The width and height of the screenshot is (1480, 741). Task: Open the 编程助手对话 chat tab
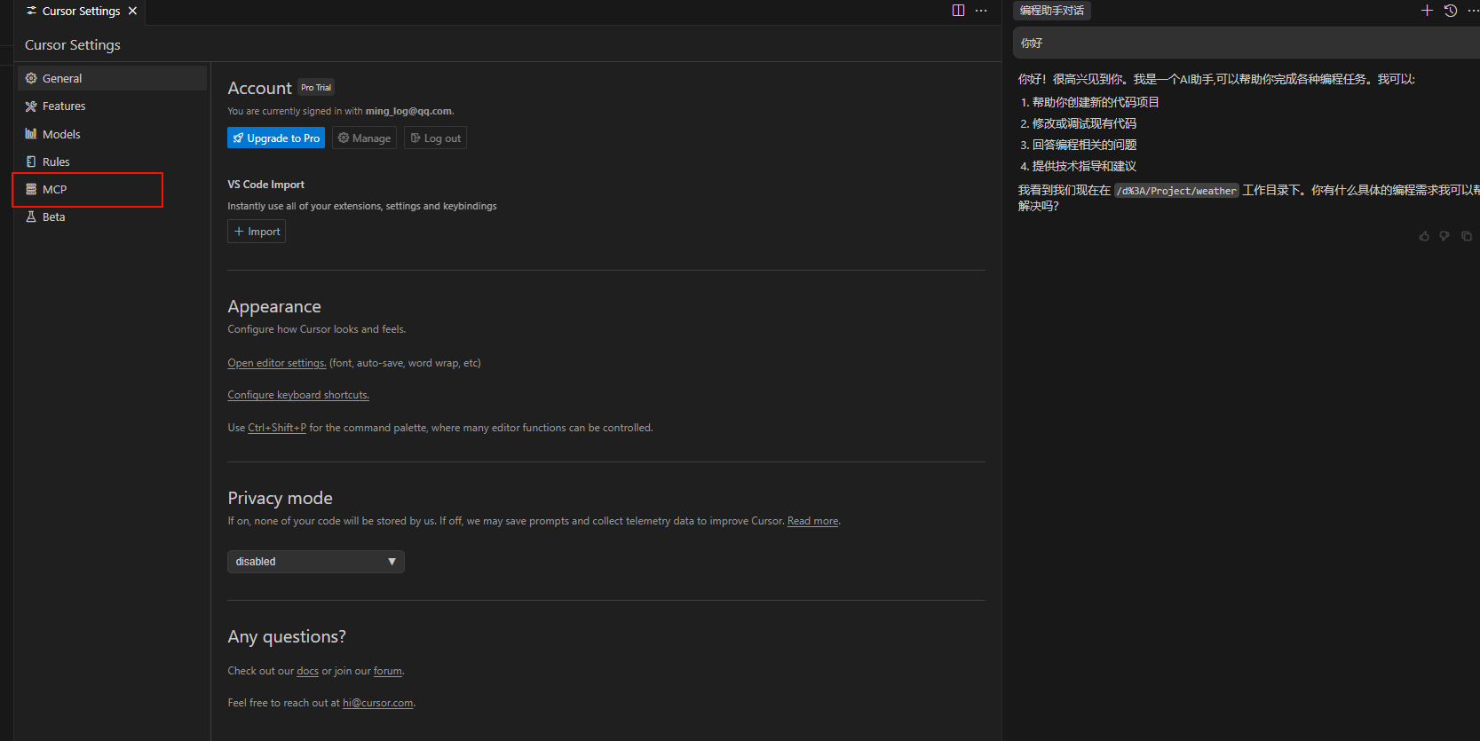click(x=1052, y=11)
